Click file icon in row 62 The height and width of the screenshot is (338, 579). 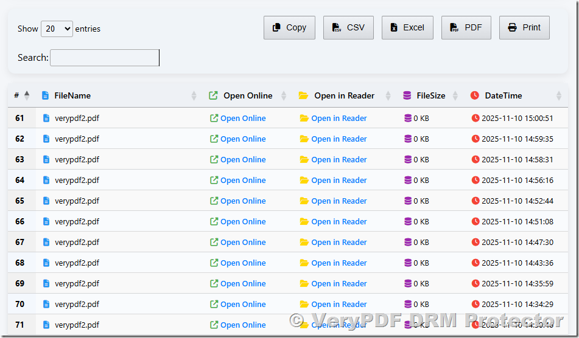pos(46,139)
